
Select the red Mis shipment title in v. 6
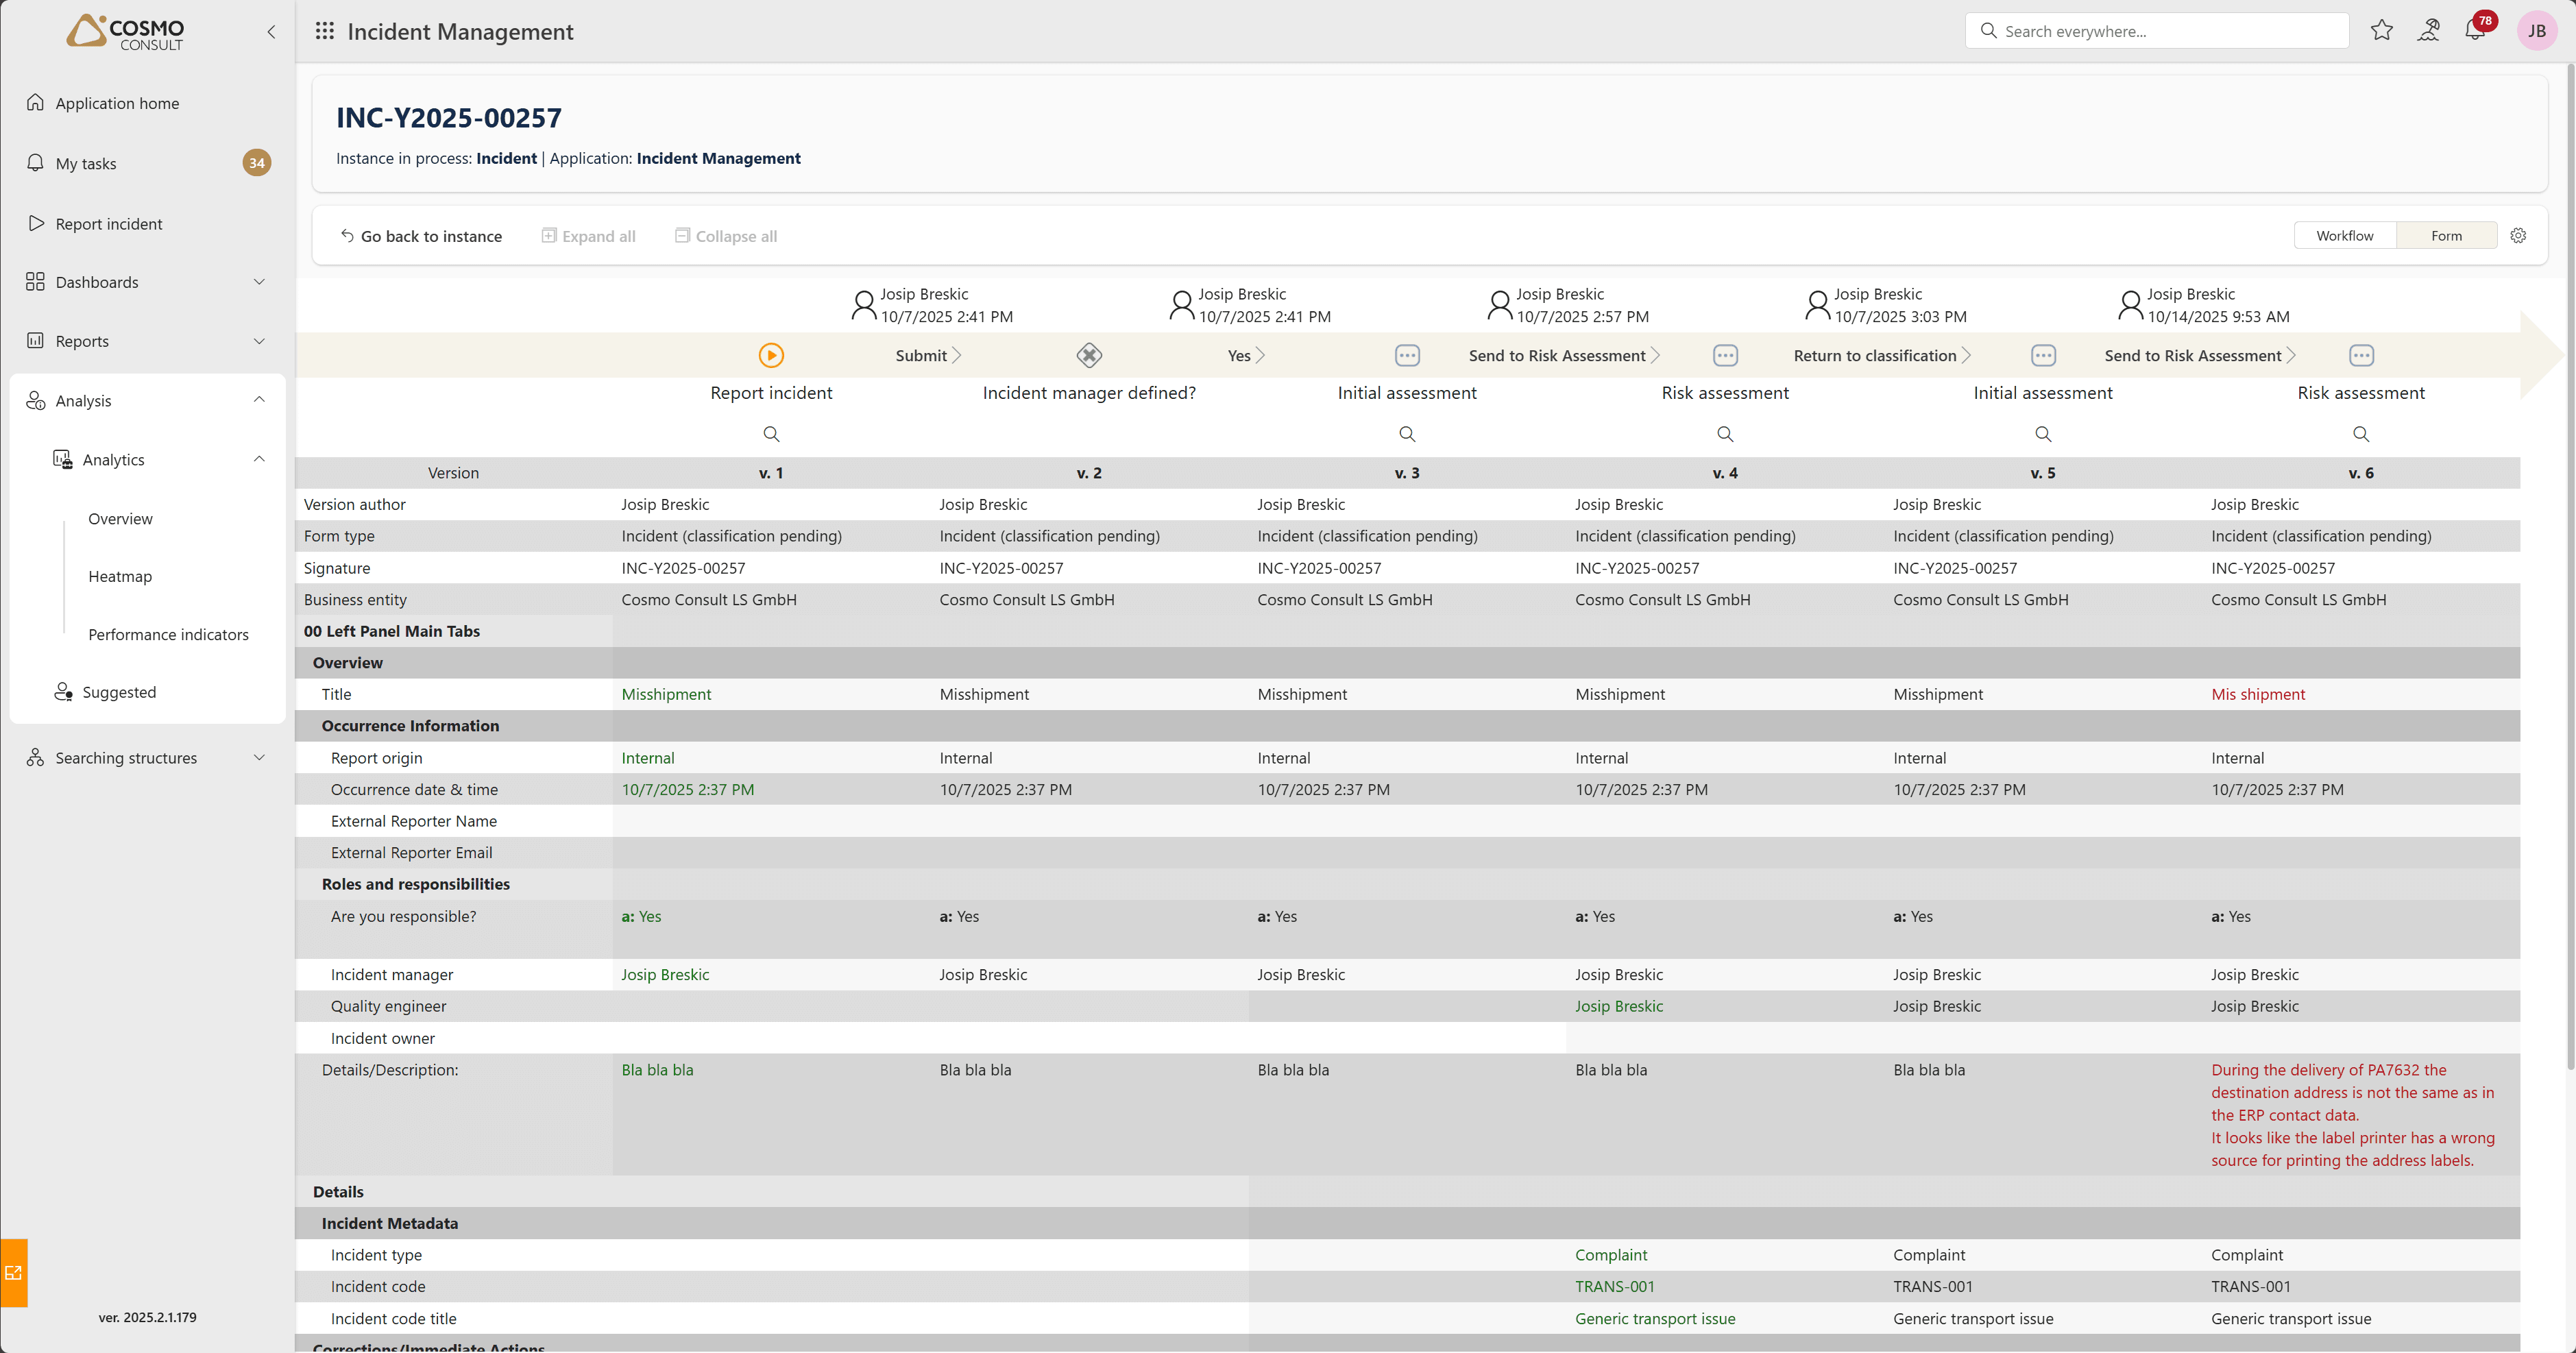pos(2258,694)
